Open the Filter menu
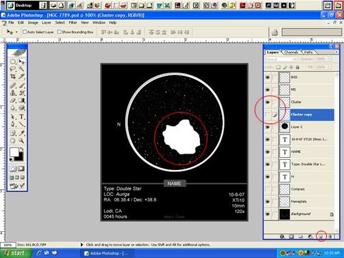This screenshot has width=344, height=258. (x=73, y=23)
